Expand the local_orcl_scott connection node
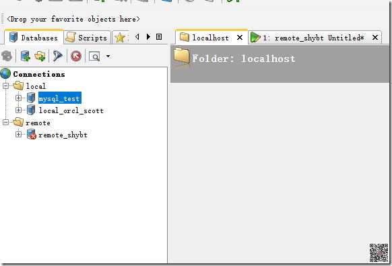 (x=18, y=110)
